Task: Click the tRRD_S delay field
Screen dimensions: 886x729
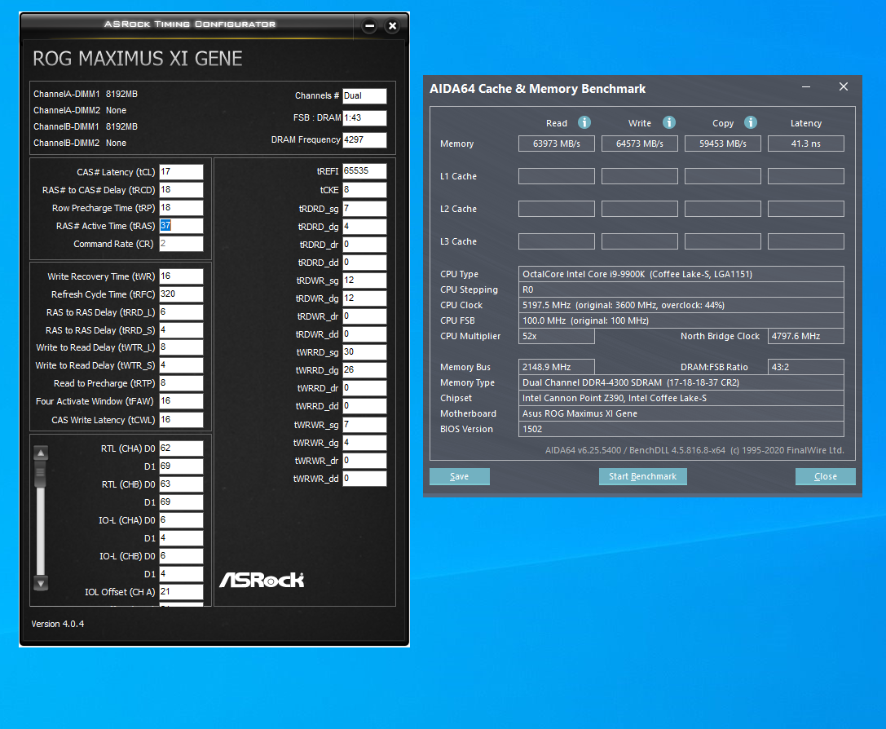Action: pos(181,330)
